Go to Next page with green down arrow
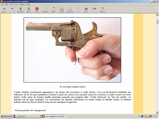Image resolution: width=159 pixels, height=119 pixels. point(29,10)
